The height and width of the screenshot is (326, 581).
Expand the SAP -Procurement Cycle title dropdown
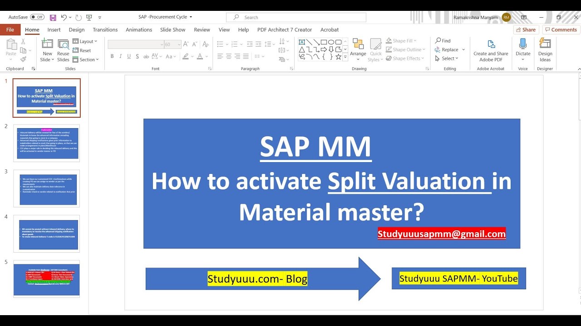coord(191,17)
